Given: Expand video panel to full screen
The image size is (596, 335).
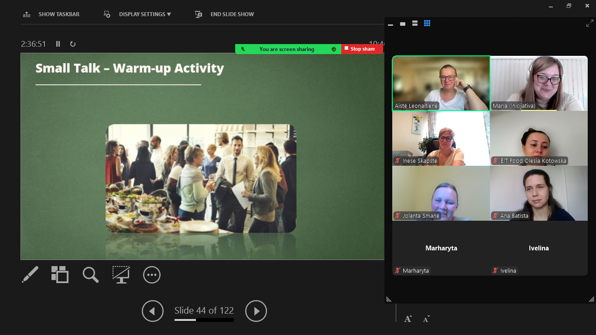Looking at the screenshot, I should click(589, 24).
